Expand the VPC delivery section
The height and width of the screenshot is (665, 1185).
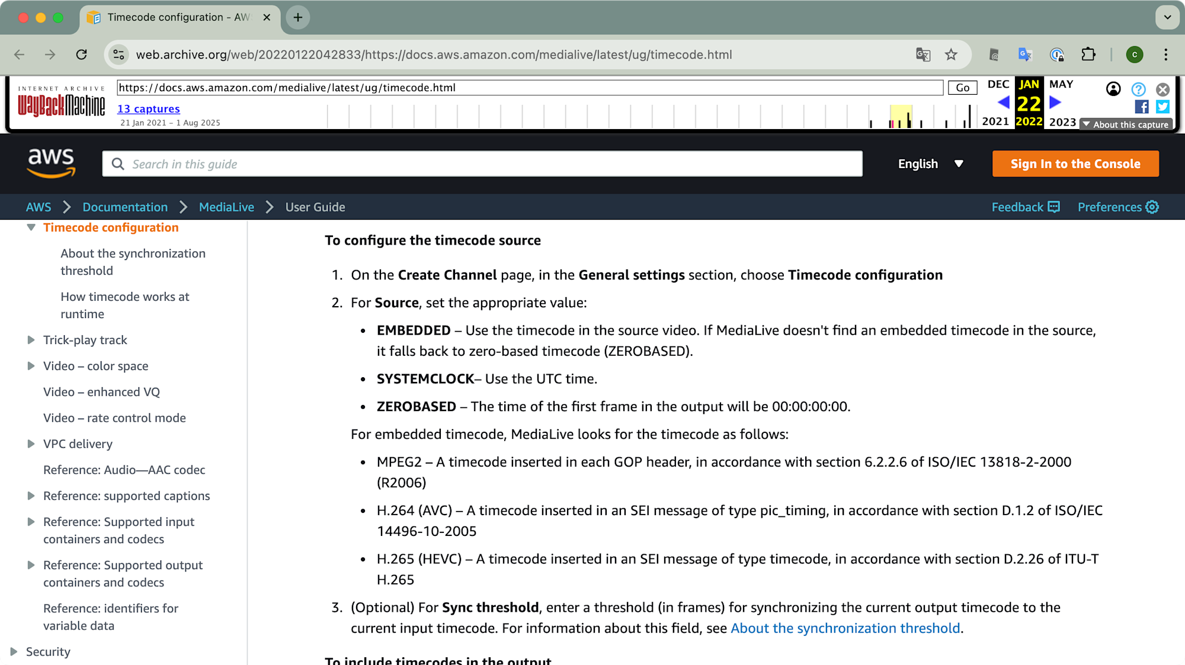(31, 444)
